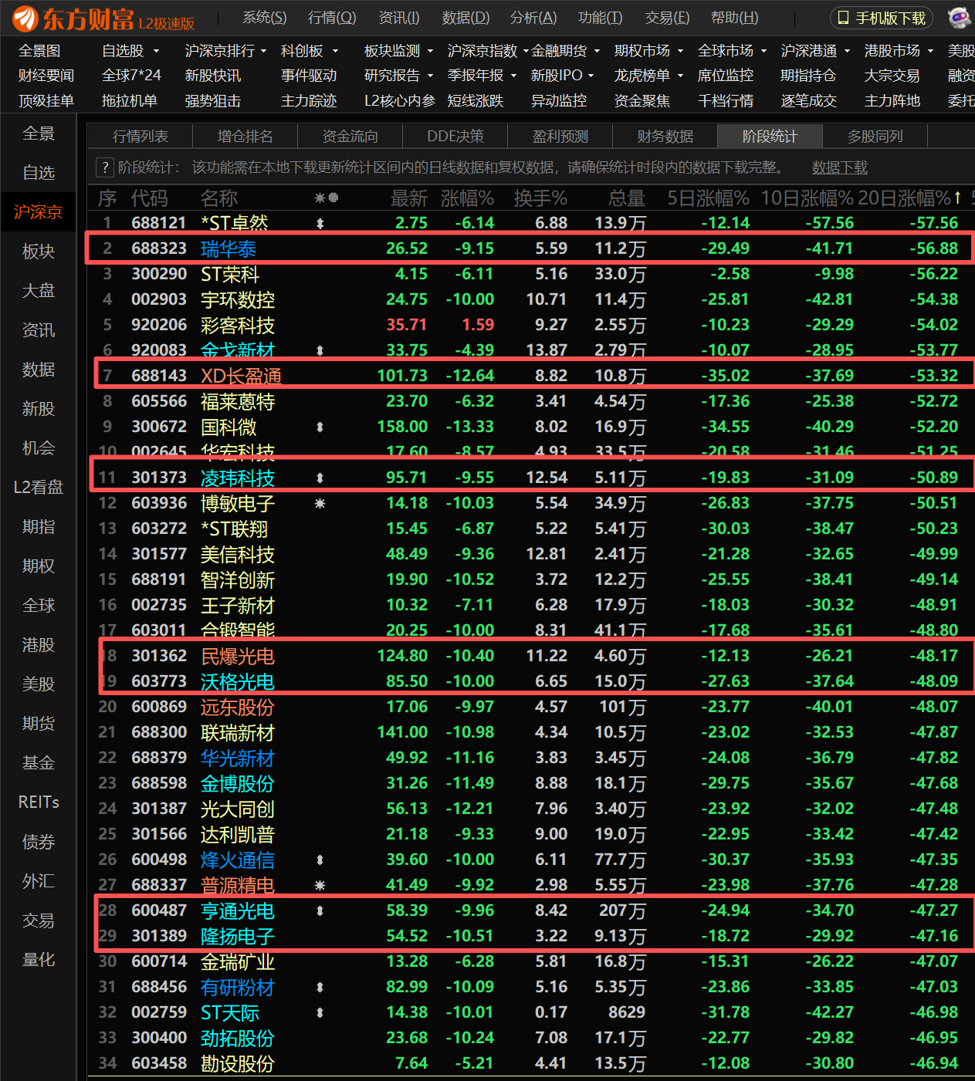
Task: Open the 科创板 dropdown arrow
Action: pyautogui.click(x=335, y=52)
